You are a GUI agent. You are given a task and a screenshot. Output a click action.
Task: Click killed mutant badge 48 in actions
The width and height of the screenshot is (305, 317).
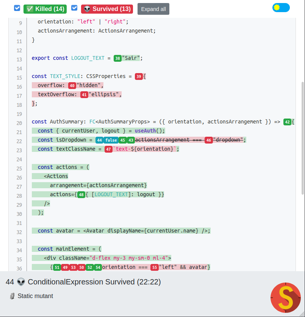(81, 195)
